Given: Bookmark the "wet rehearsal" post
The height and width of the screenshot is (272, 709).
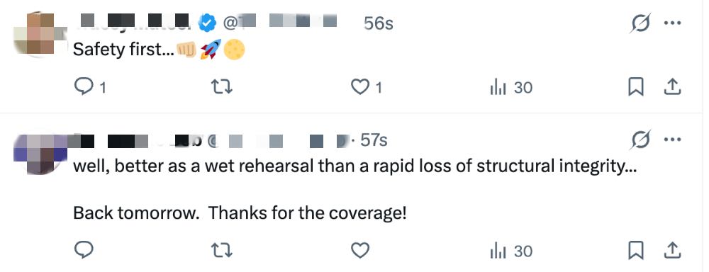Looking at the screenshot, I should pyautogui.click(x=636, y=250).
